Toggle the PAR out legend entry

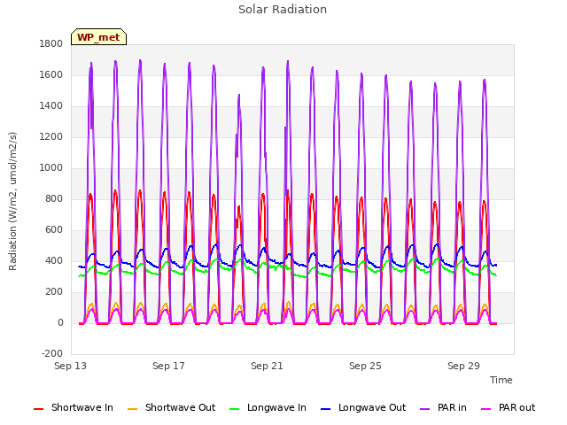pos(508,407)
